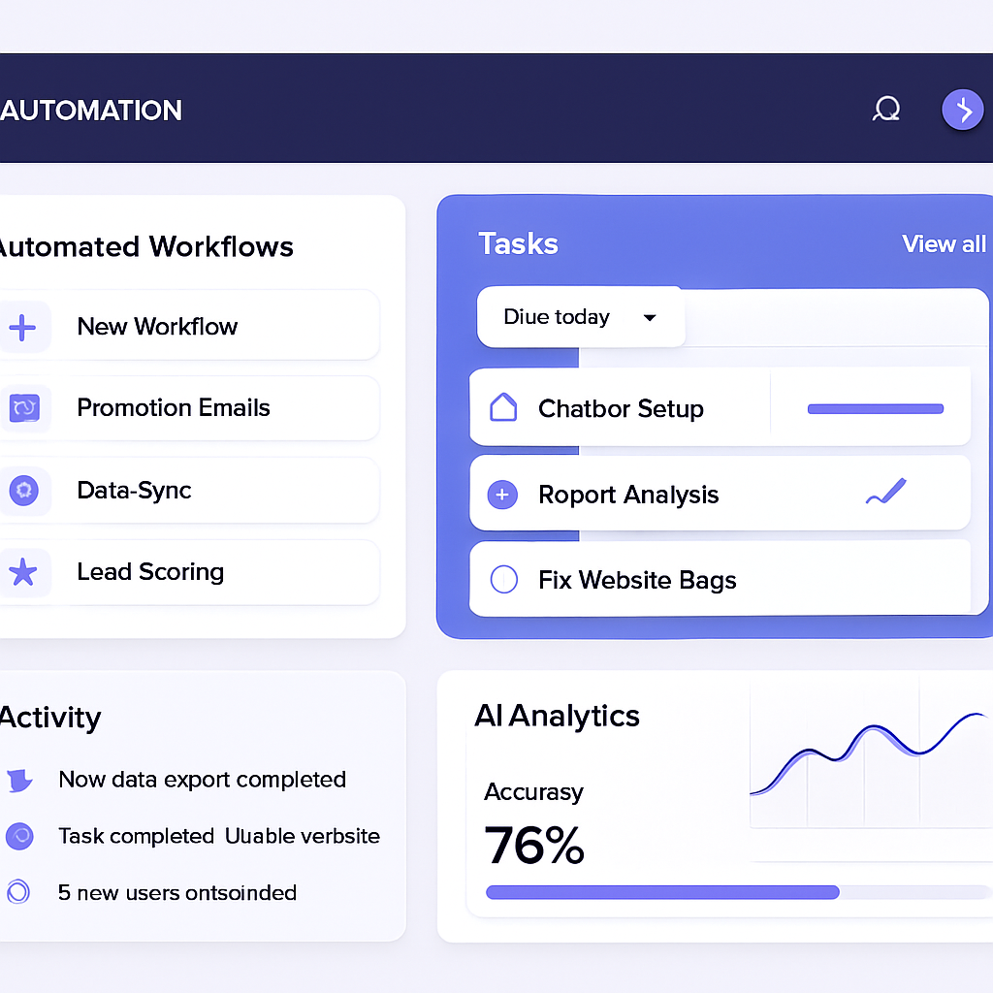This screenshot has width=993, height=993.
Task: Expand the dropdown caret next to Diue today
Action: 650,318
